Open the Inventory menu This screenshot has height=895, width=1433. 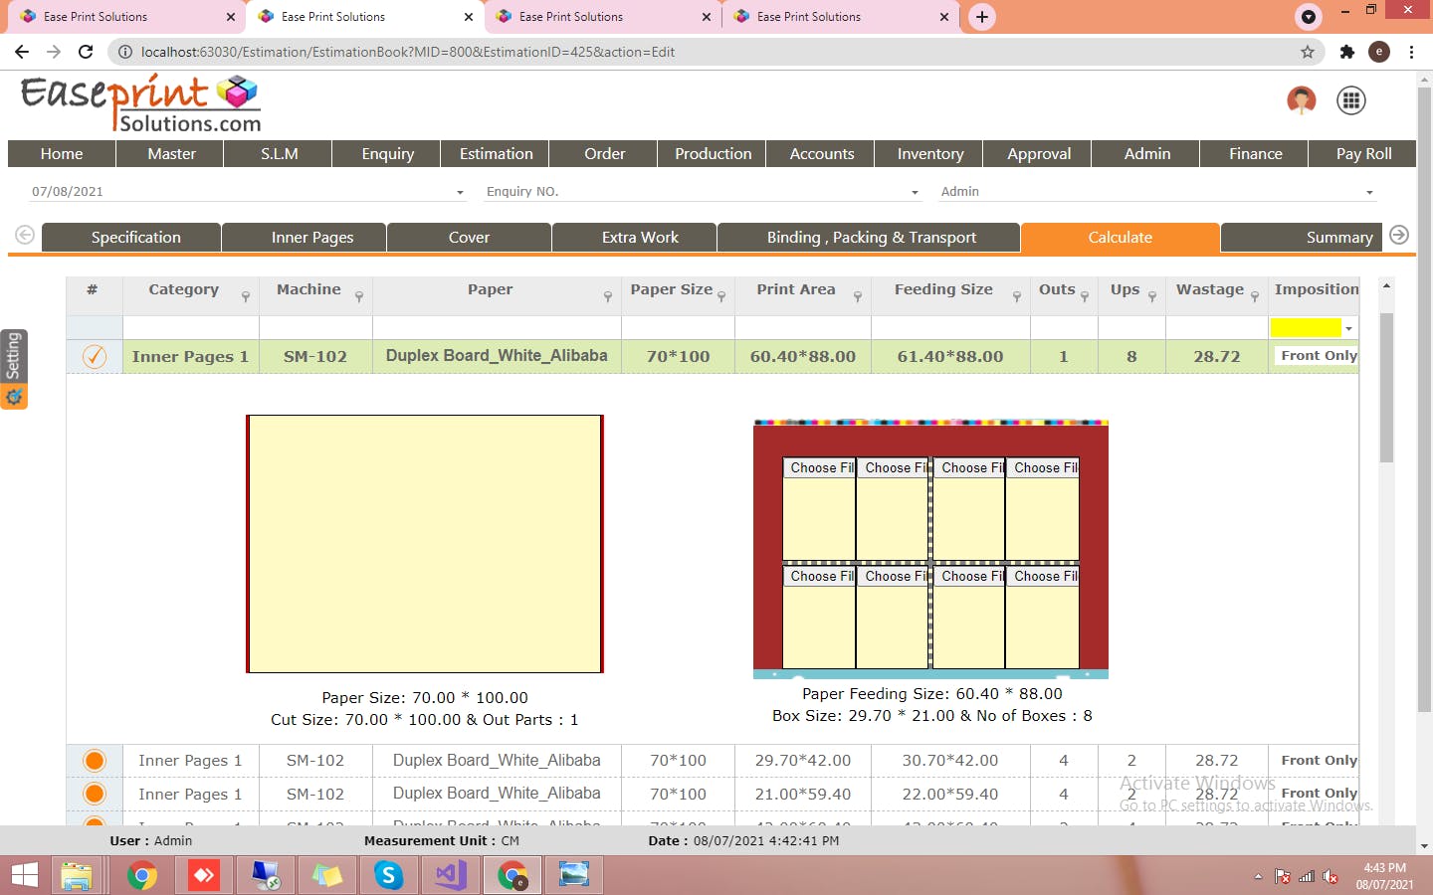point(930,154)
